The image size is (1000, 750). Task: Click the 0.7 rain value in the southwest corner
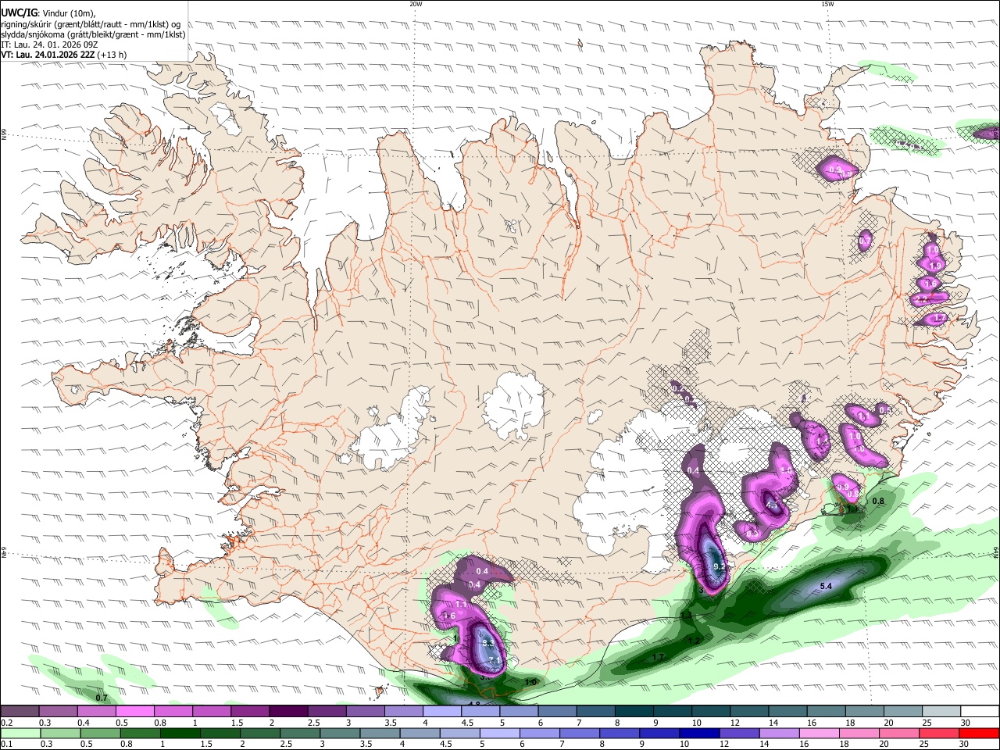pyautogui.click(x=102, y=697)
